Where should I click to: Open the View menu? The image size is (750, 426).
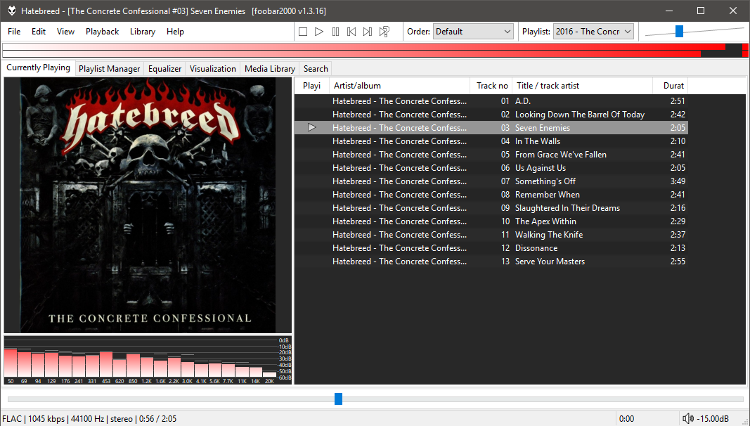pyautogui.click(x=65, y=32)
